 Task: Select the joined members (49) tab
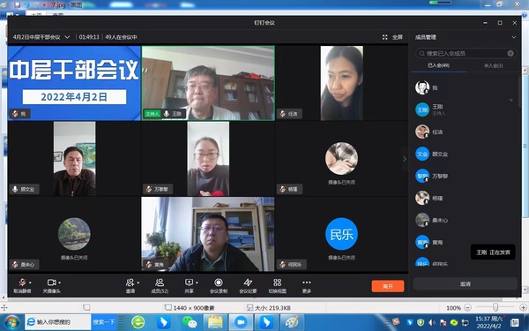pos(438,65)
